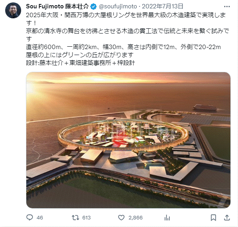This screenshot has height=227, width=238.
Task: Open Sou Fujimoto's profile avatar
Action: point(13,10)
